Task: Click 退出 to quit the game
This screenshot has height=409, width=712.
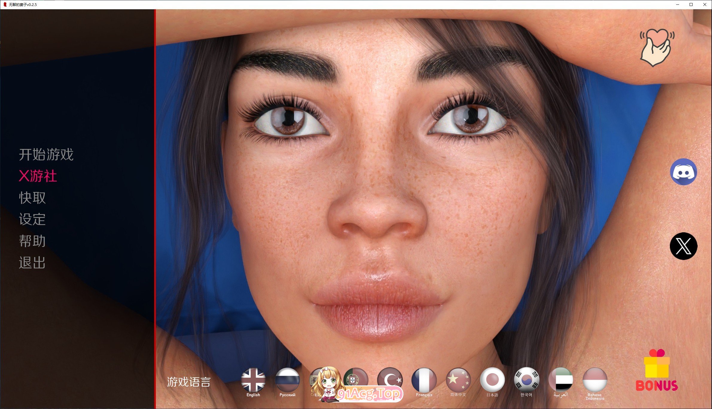Action: [32, 263]
